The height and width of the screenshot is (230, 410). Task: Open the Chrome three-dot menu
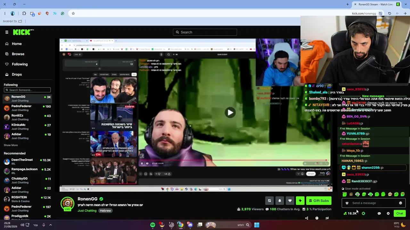pyautogui.click(x=5, y=13)
